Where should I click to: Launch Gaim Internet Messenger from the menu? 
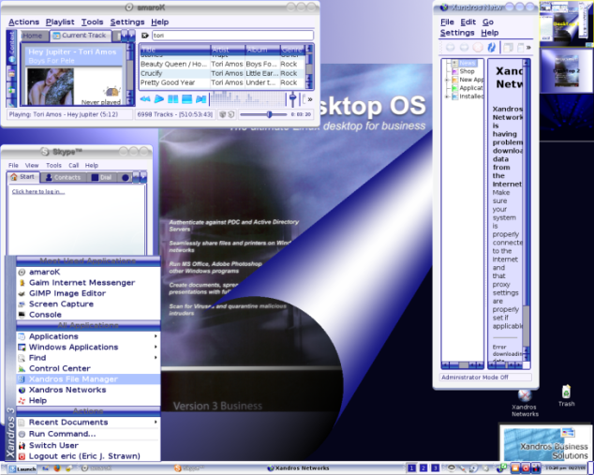(88, 283)
